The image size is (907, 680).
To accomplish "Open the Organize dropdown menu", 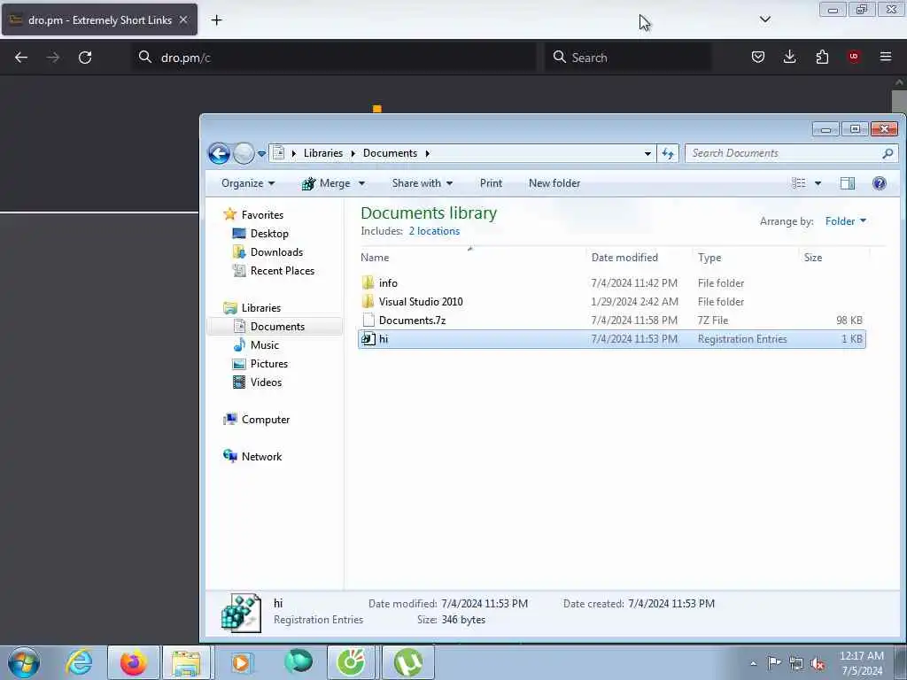I will (x=248, y=183).
